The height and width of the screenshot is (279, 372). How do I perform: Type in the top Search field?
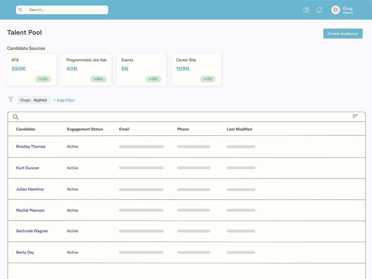click(x=66, y=10)
